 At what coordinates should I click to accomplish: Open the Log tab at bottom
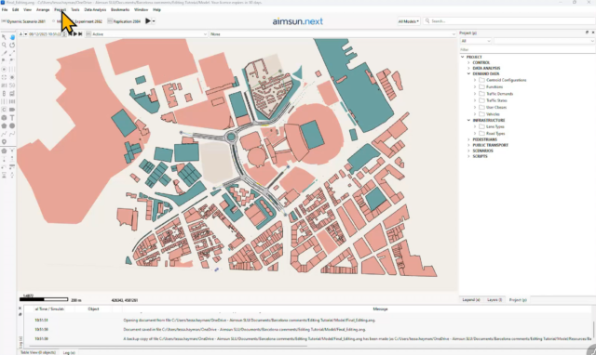tap(69, 352)
